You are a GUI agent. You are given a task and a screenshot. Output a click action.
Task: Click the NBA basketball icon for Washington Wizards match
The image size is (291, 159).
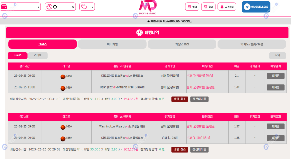pyautogui.click(x=63, y=127)
